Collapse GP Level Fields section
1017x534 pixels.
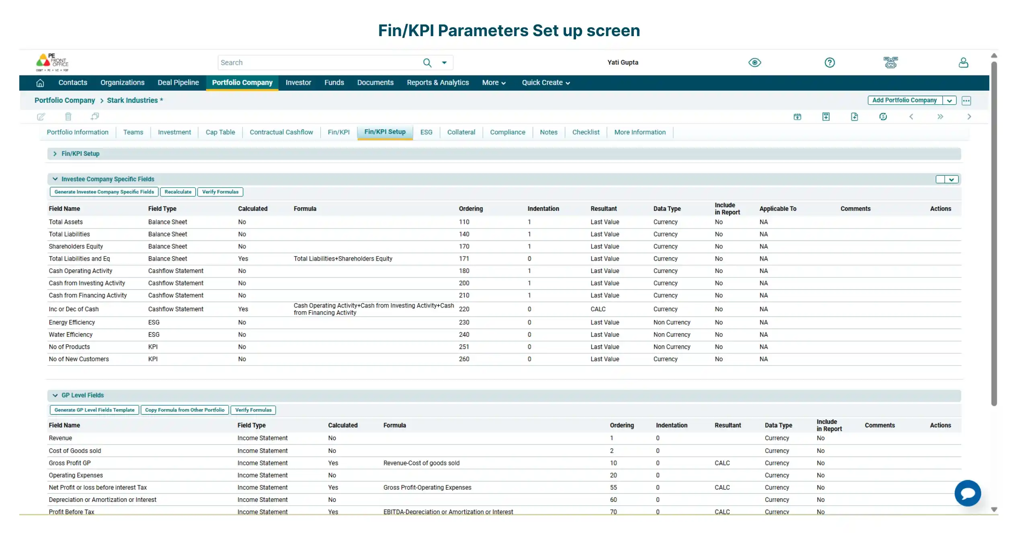(55, 395)
